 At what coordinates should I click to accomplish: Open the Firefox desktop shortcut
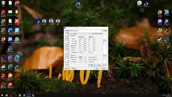pyautogui.click(x=3, y=40)
